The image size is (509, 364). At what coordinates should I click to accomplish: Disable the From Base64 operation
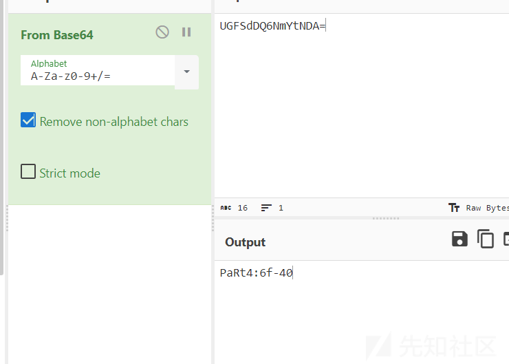[162, 32]
